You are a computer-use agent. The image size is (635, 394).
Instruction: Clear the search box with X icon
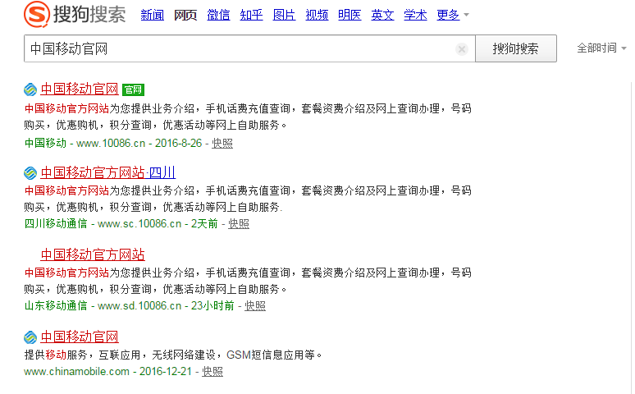pyautogui.click(x=461, y=49)
